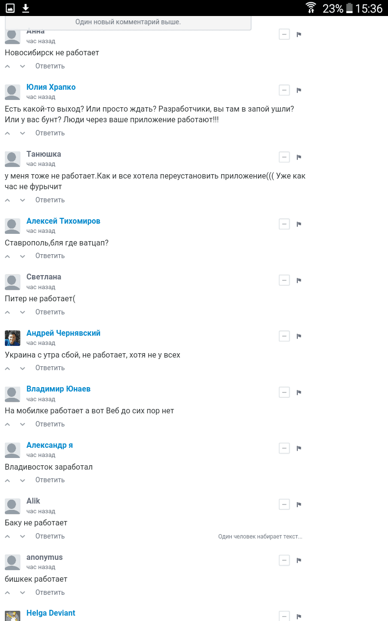Collapse Александр я's comment
Image resolution: width=388 pixels, height=621 pixels.
click(x=284, y=448)
